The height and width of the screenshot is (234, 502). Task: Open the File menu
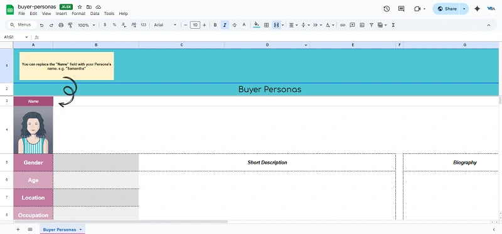coord(21,13)
